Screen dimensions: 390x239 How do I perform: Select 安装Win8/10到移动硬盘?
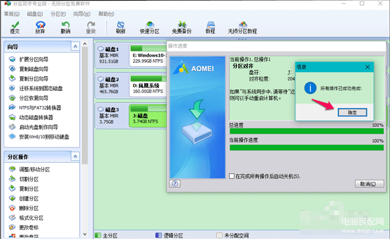pyautogui.click(x=39, y=137)
